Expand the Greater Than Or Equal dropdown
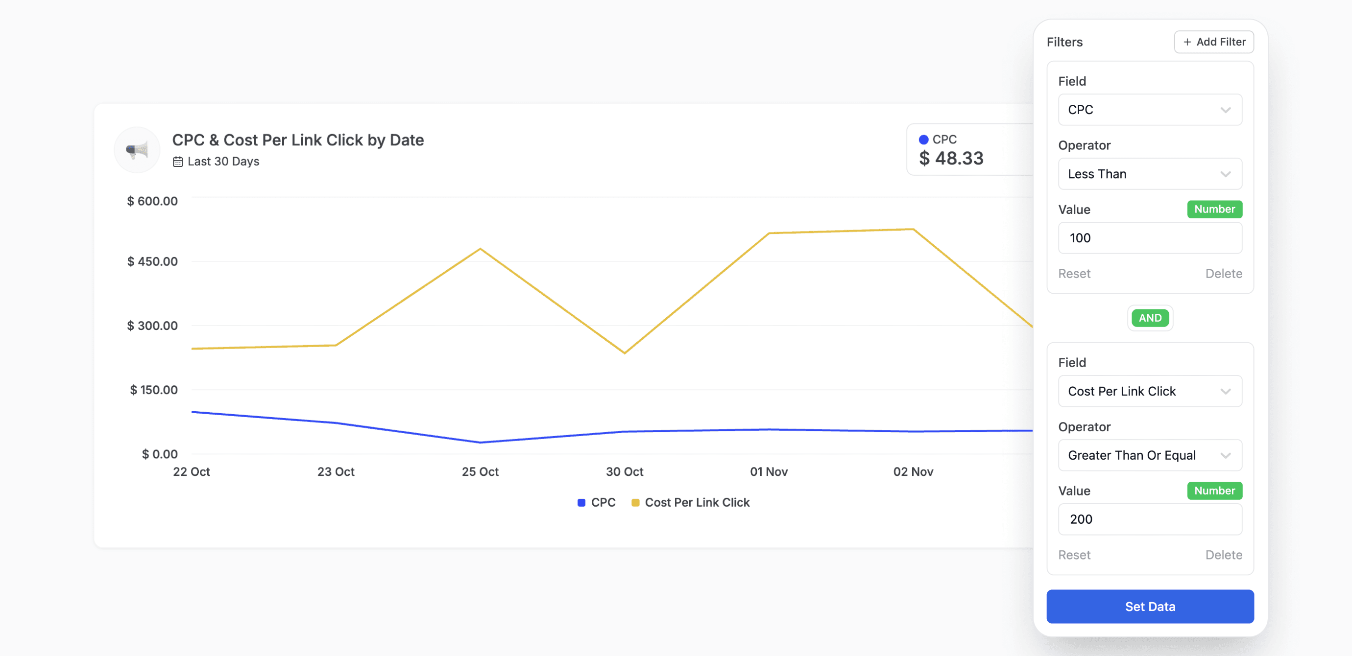1352x656 pixels. pos(1150,455)
